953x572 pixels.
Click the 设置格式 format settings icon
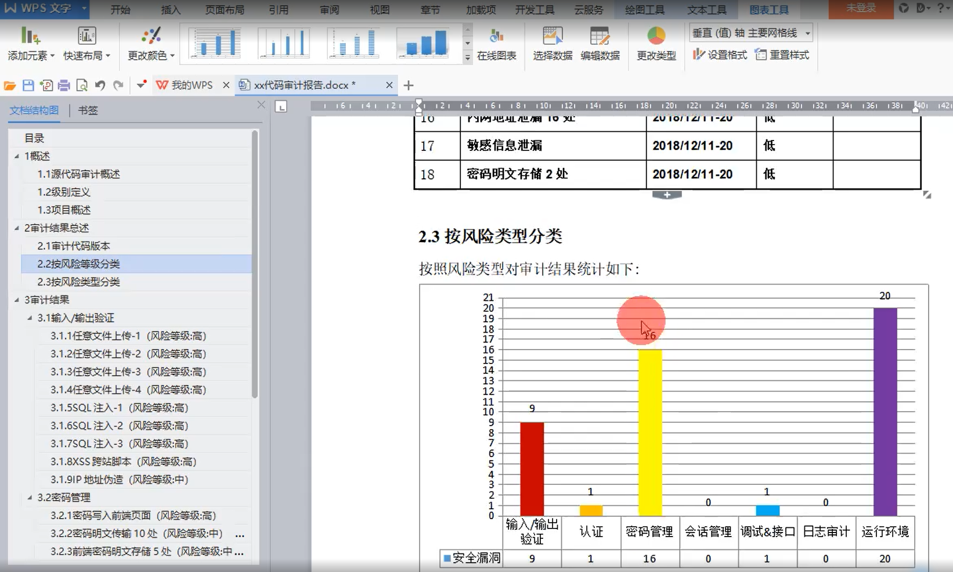pyautogui.click(x=720, y=55)
